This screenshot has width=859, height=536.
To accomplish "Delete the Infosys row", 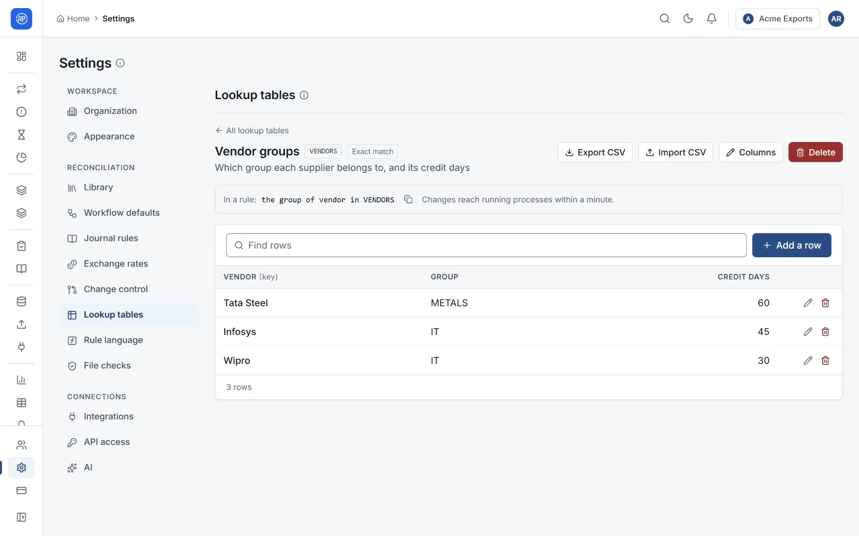I will tap(825, 332).
